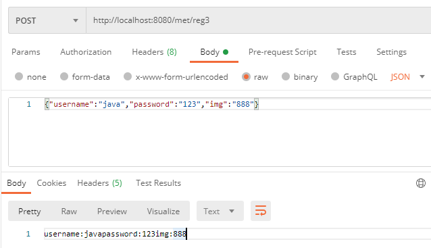
Task: Open the JSON format dropdown
Action: [x=407, y=77]
